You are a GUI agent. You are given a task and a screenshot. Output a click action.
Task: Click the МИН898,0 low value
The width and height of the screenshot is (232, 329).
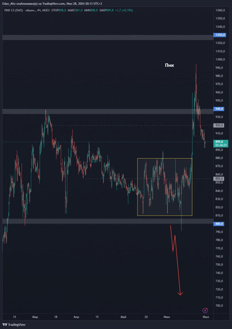pyautogui.click(x=91, y=10)
